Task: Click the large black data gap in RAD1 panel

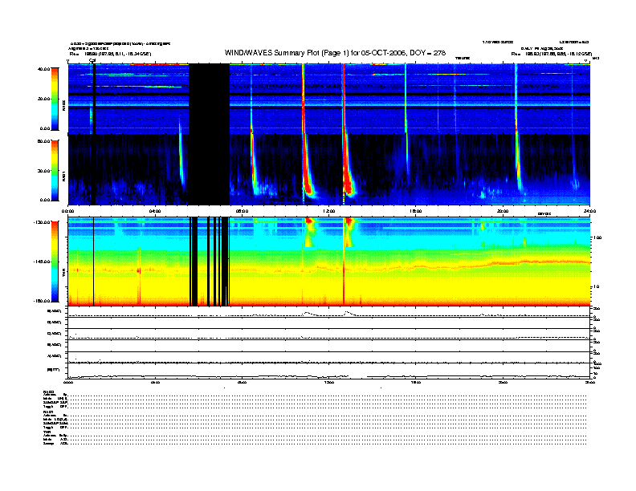Action: pyautogui.click(x=210, y=170)
